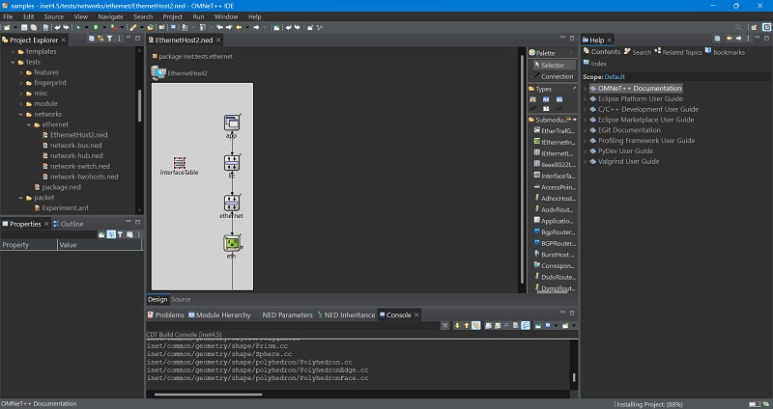Click the yellow up arrow in Console toolbar
Viewport: 773px width, 409px height.
pos(467,325)
